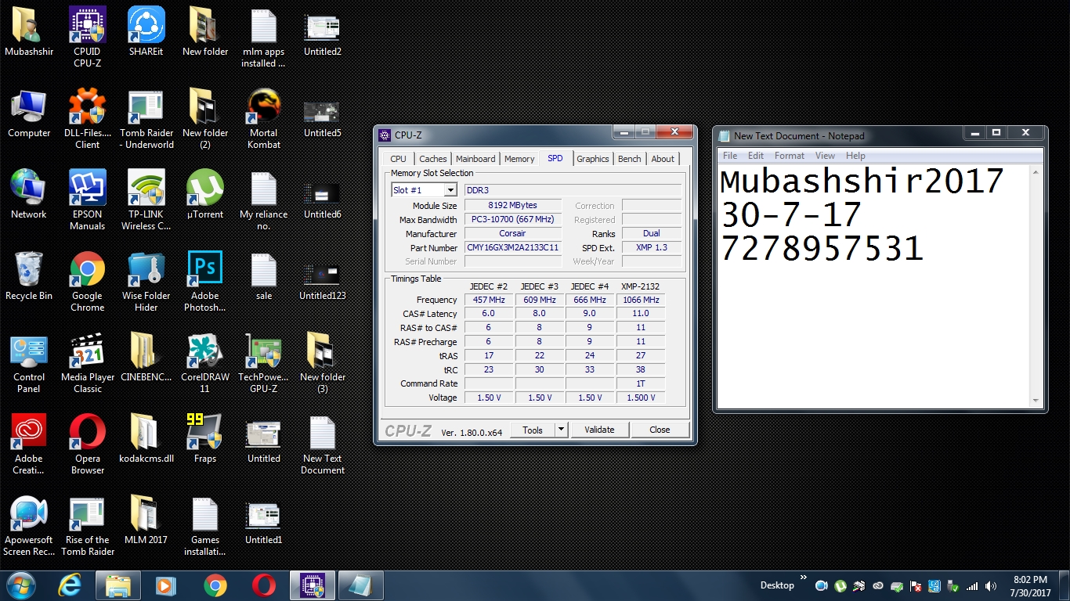Select Google Chrome desktop shortcut
1070x601 pixels.
coord(88,281)
